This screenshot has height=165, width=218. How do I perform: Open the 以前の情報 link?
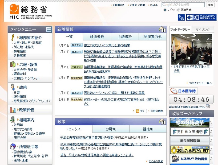click(x=157, y=111)
